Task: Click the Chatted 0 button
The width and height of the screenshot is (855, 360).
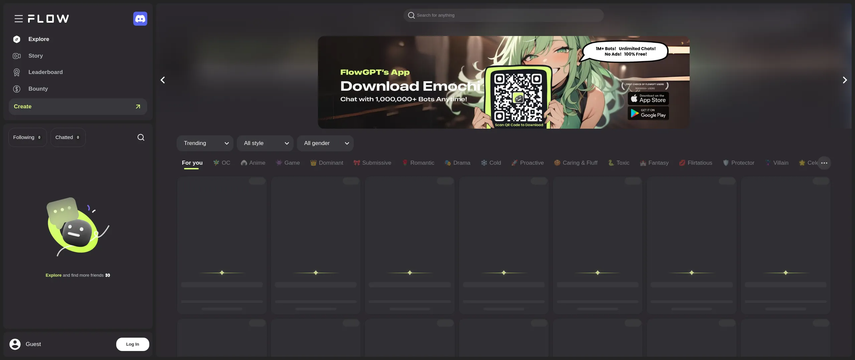Action: click(68, 137)
